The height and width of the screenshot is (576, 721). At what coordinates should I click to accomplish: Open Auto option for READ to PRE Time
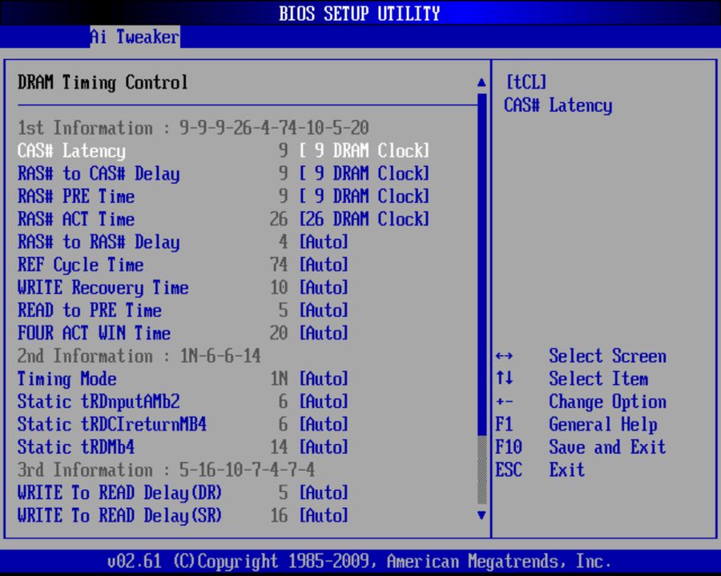(324, 310)
